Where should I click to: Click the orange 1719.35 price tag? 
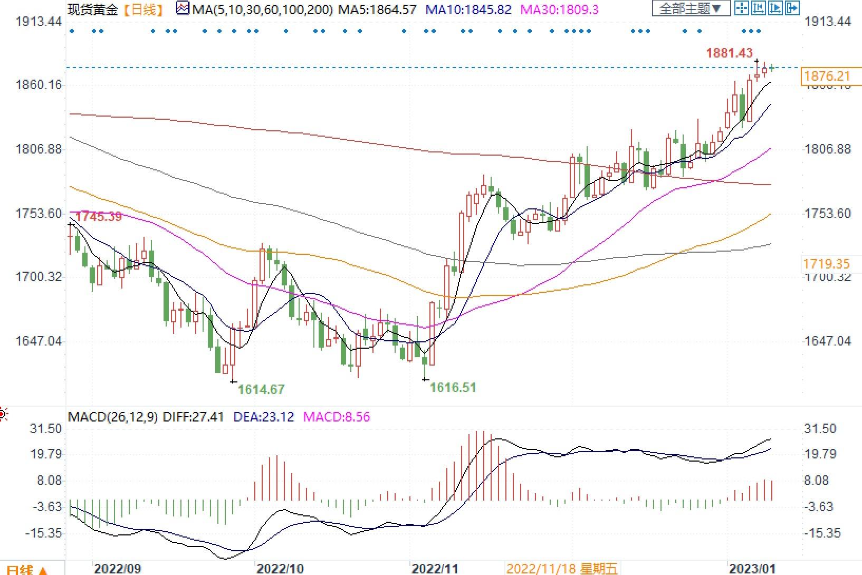click(x=827, y=264)
